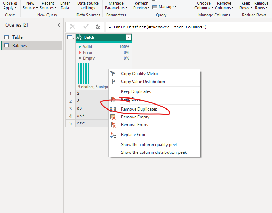
Task: Select Remove Empty in context menu
Action: click(135, 117)
